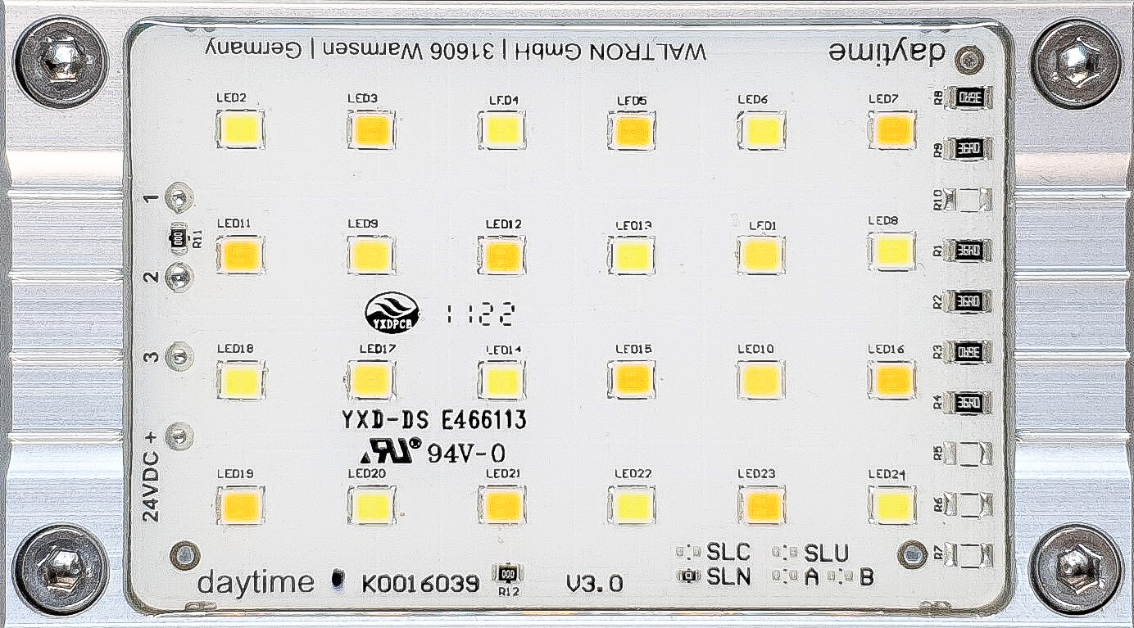Click the YXDPCB oval logo
This screenshot has width=1134, height=628.
(x=392, y=312)
